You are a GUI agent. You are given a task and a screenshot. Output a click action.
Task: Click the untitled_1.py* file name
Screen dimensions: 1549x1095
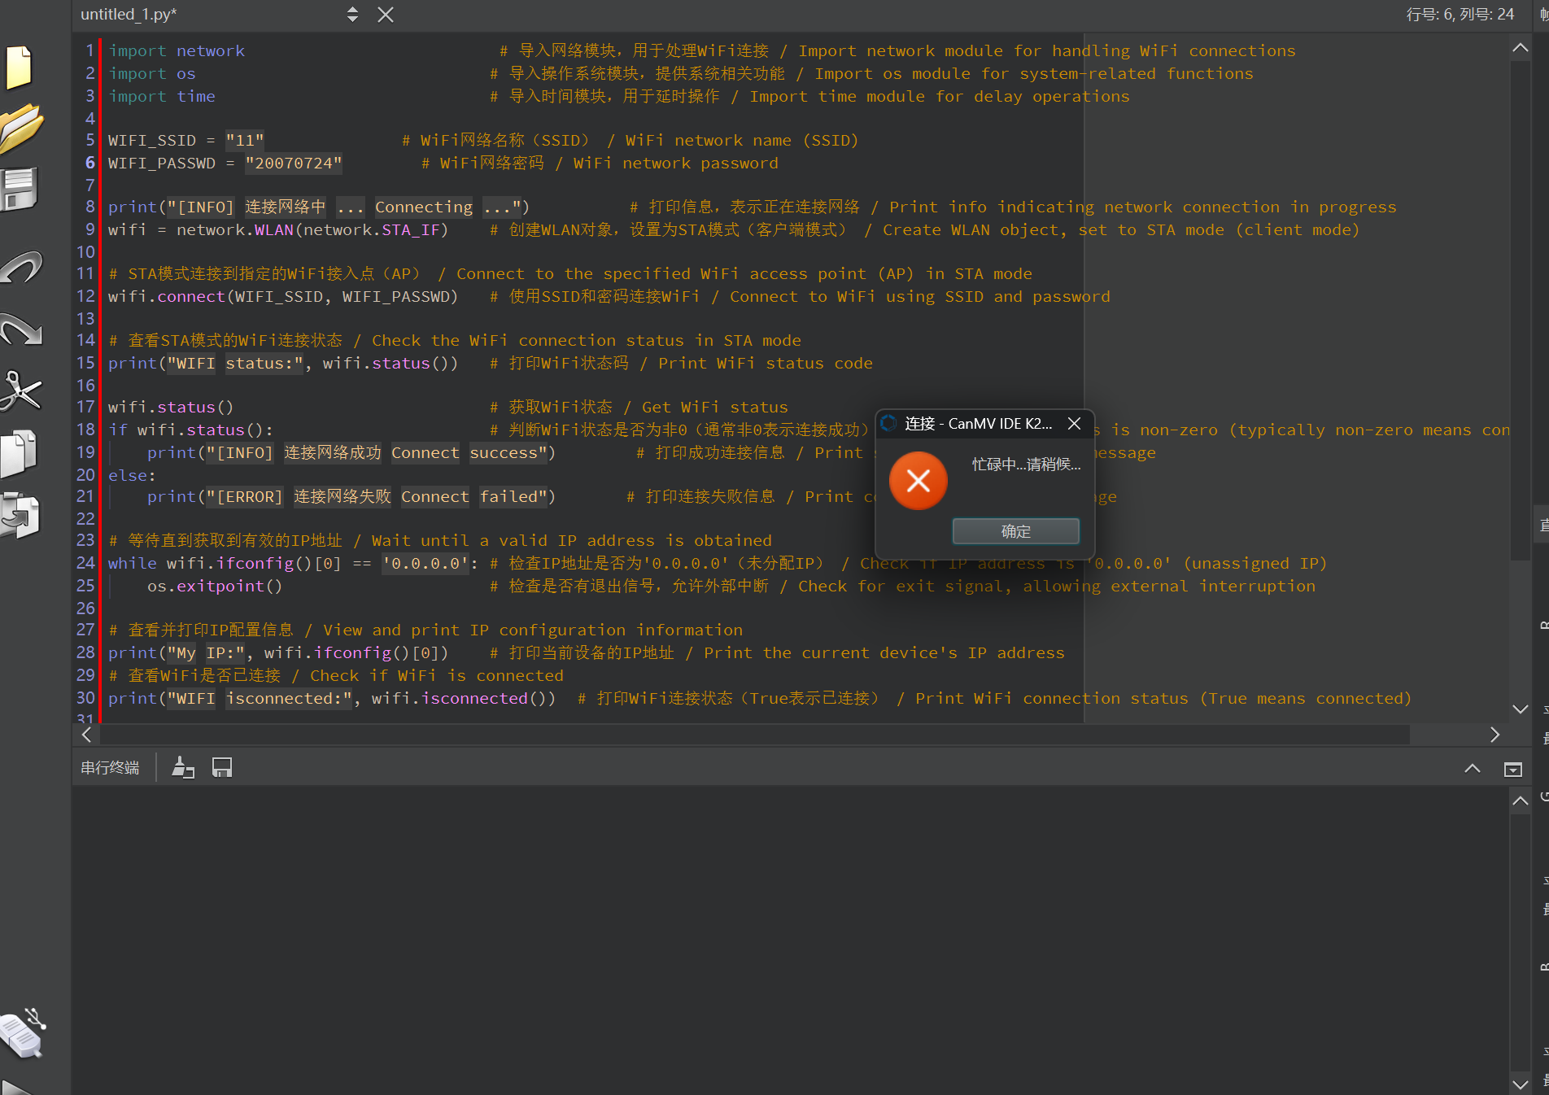[129, 15]
